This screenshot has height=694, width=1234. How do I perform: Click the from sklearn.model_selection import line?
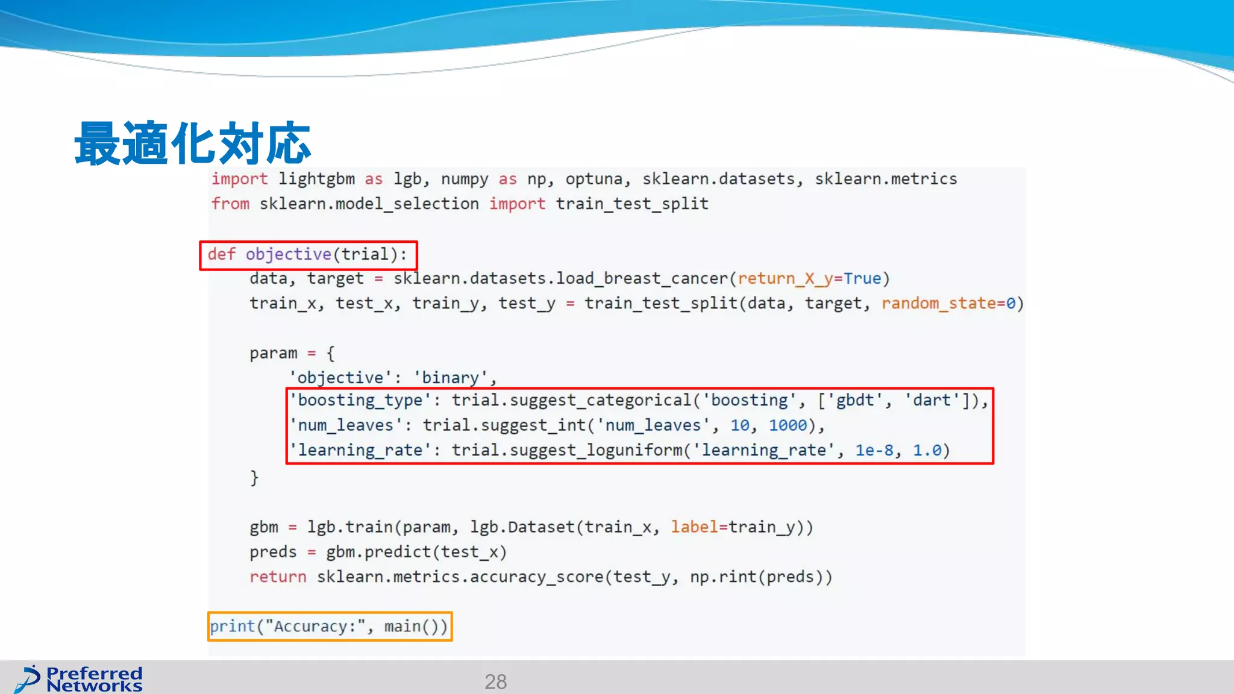coord(459,204)
